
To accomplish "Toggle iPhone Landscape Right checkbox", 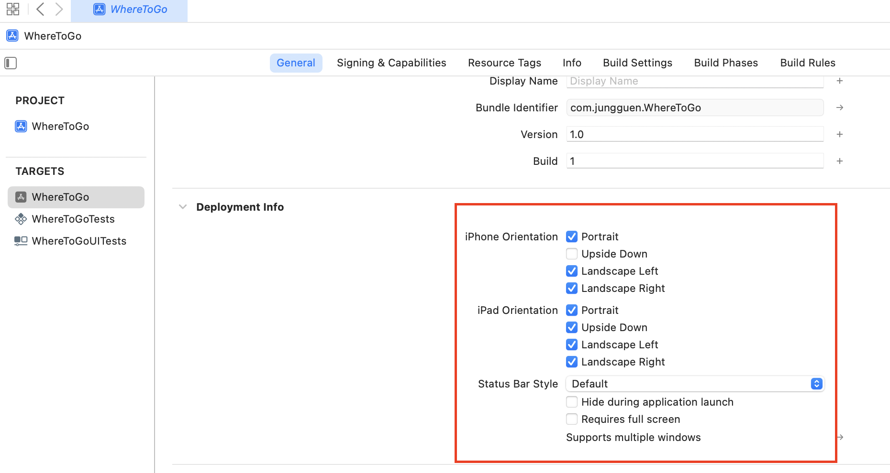I will pos(571,288).
